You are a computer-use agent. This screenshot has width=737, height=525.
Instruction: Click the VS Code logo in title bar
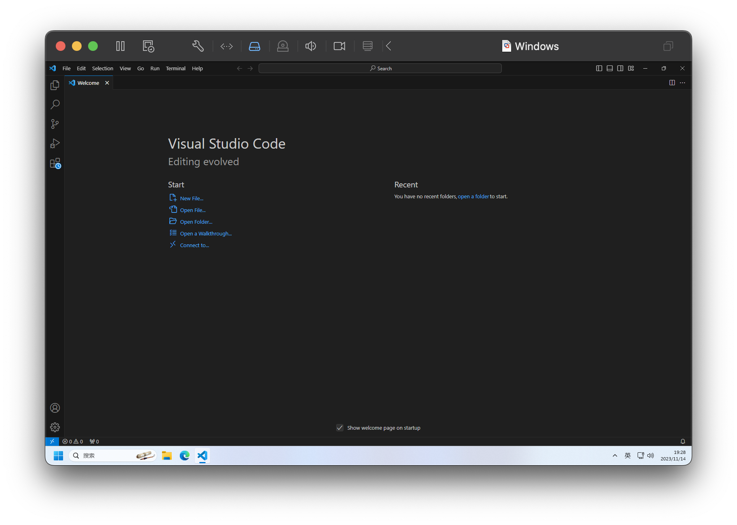click(53, 68)
